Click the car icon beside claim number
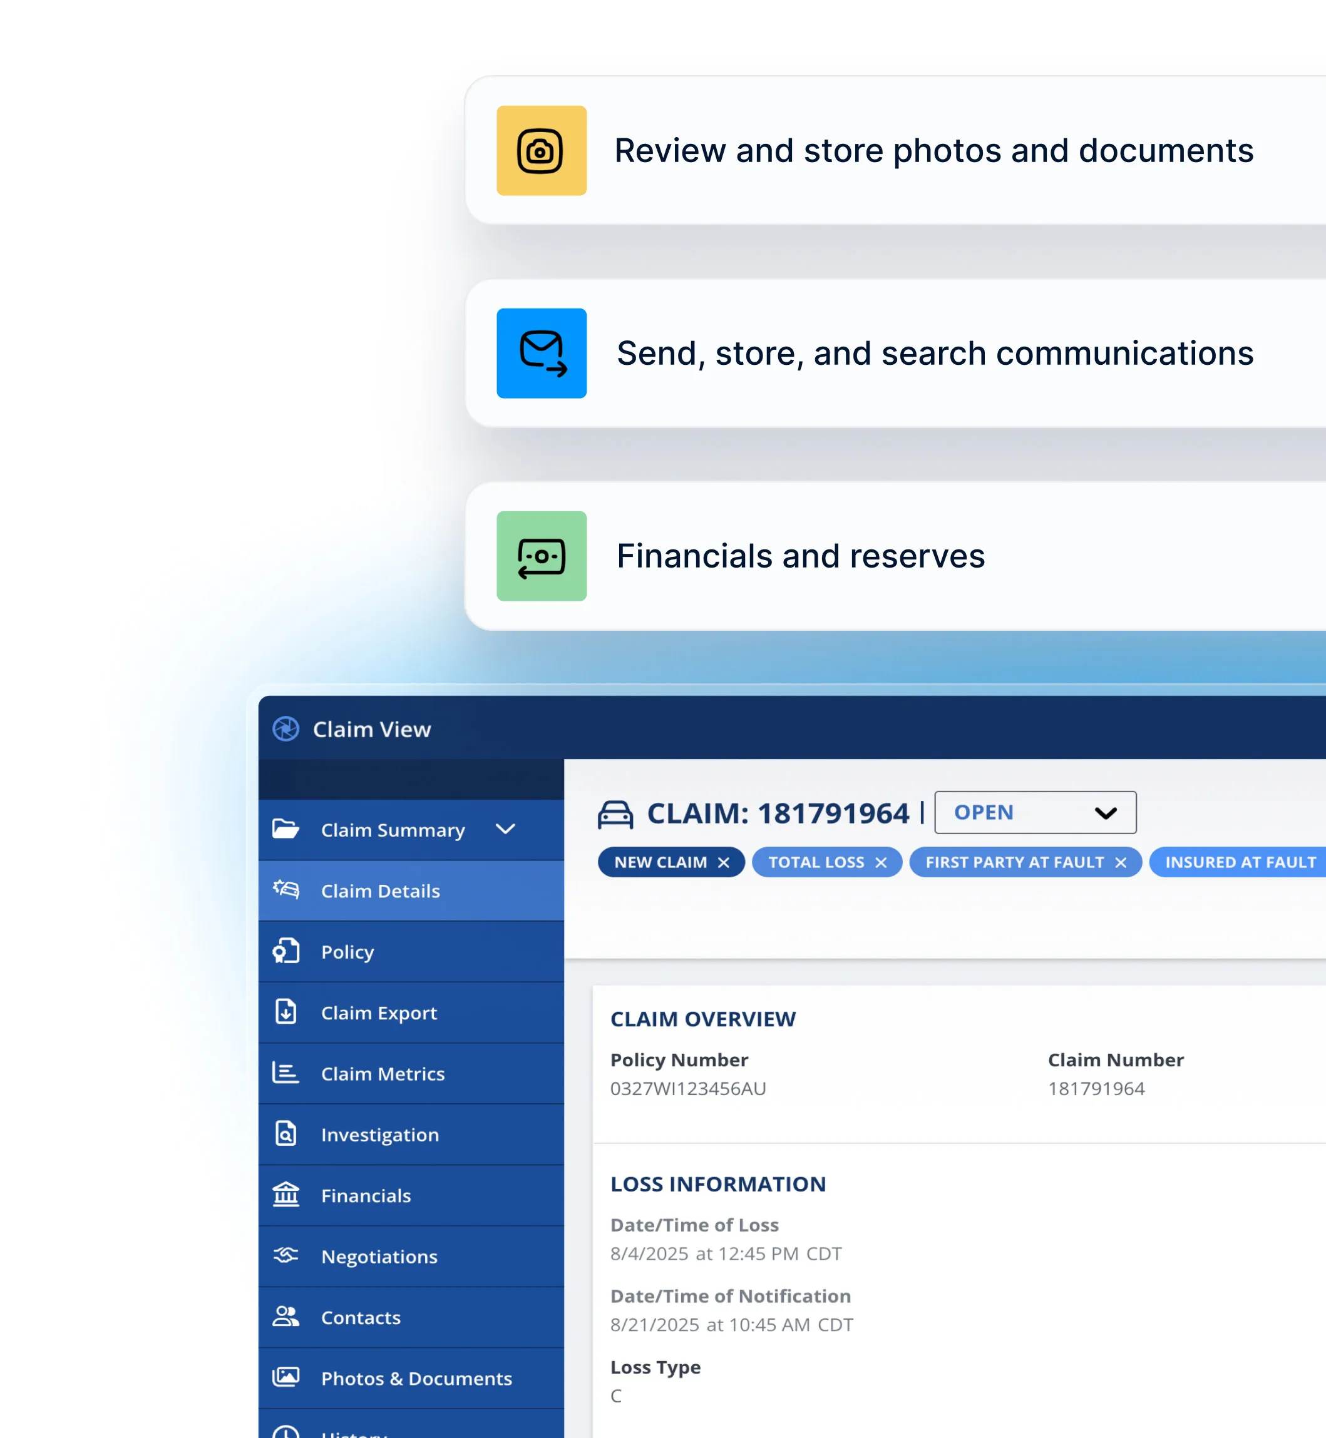 point(615,814)
